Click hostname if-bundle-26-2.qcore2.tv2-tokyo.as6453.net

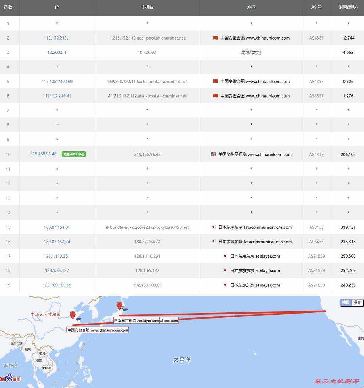click(x=148, y=227)
